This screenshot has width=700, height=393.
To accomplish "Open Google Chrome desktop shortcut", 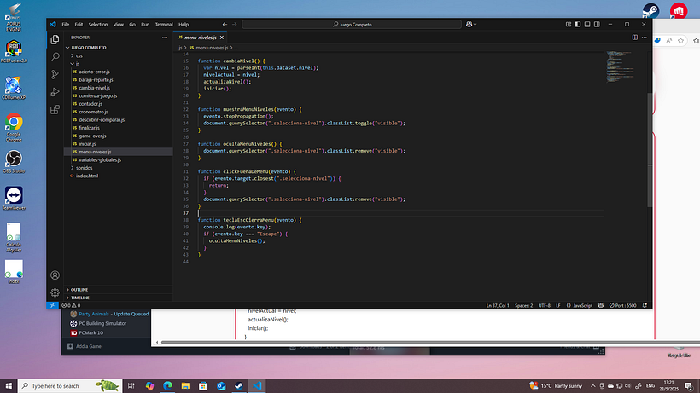I will [x=14, y=127].
